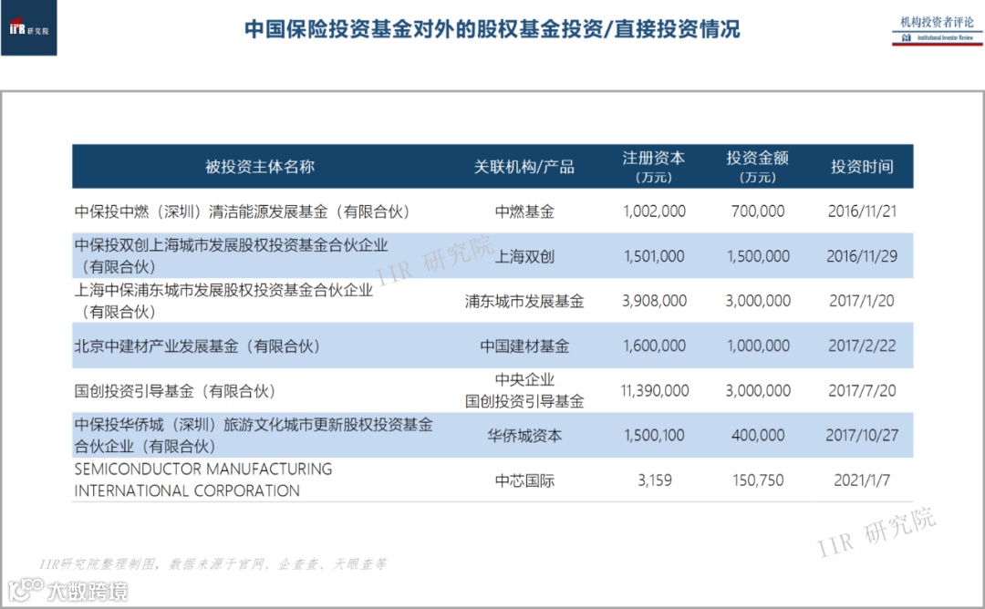Select the 1,600,000 value

click(x=654, y=346)
